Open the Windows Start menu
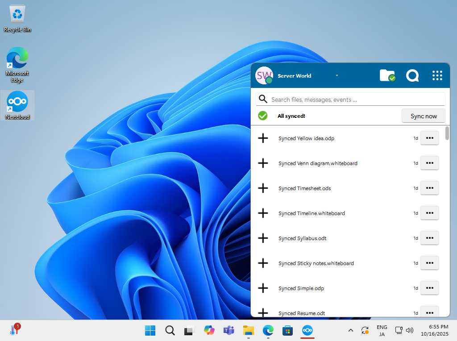Screen dimensions: 457x341 point(150,330)
